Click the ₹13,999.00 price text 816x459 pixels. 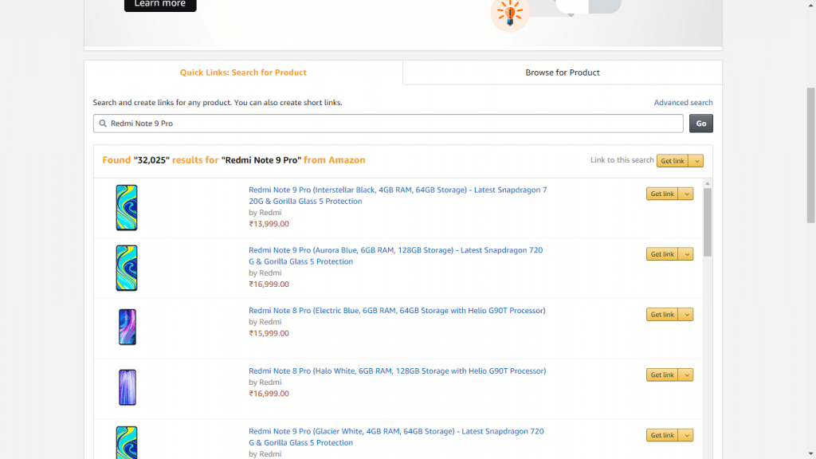pyautogui.click(x=269, y=224)
